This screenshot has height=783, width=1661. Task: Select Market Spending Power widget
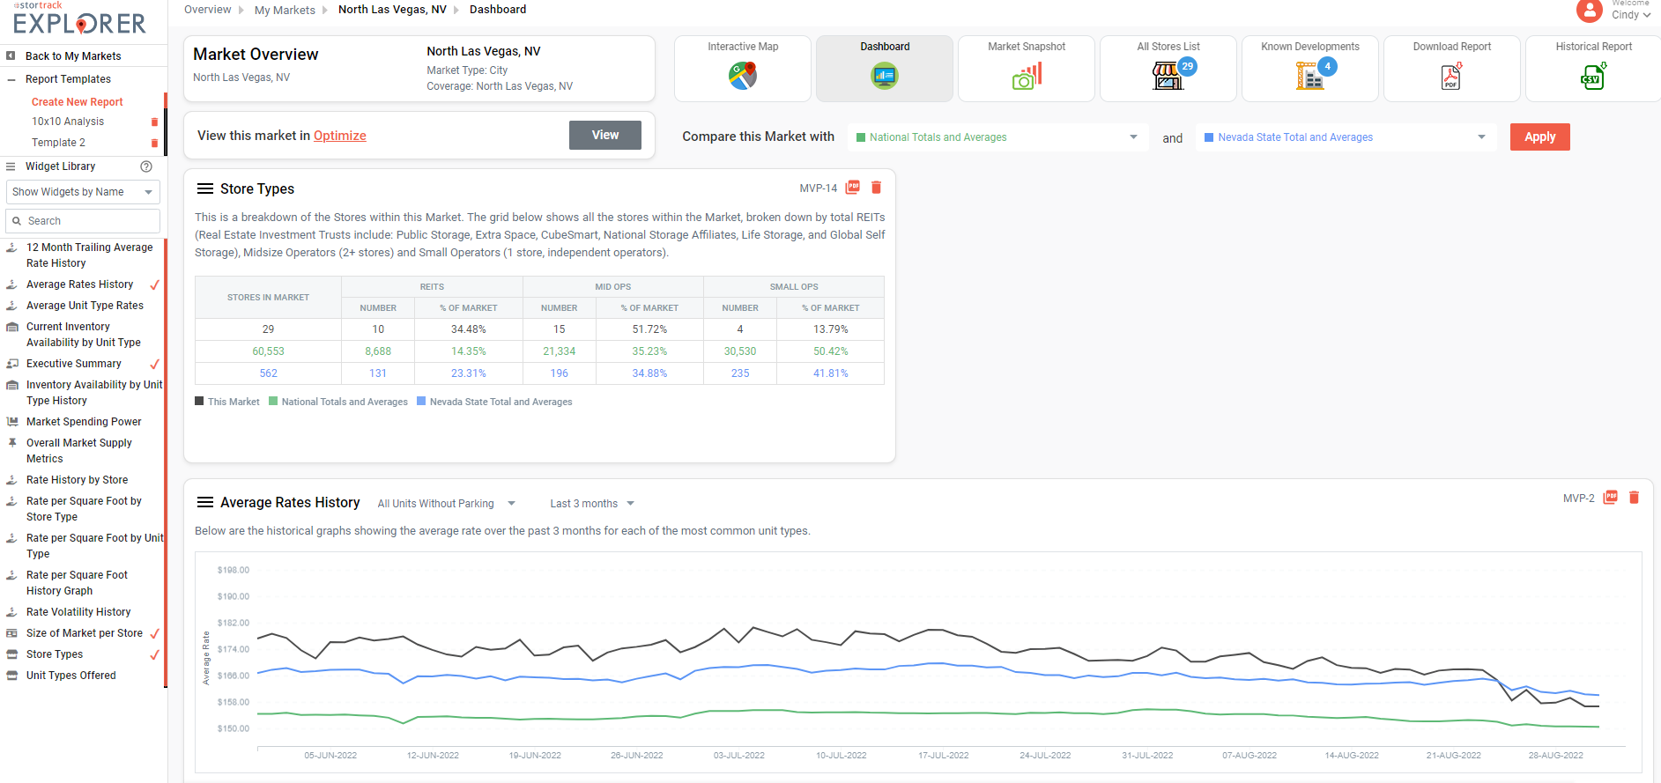[84, 422]
